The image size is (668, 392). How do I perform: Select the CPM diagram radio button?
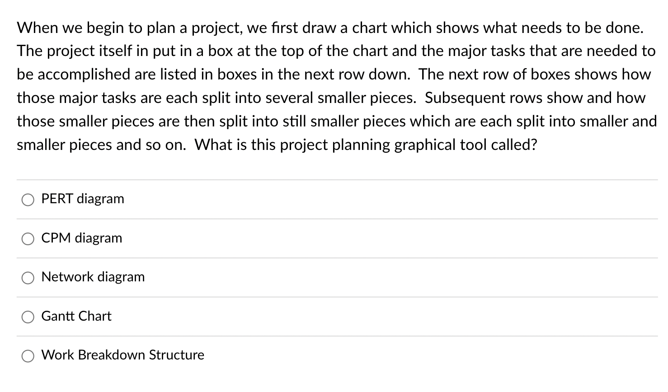click(28, 238)
